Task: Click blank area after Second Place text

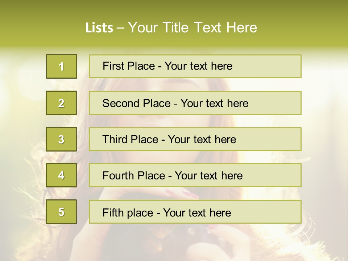Action: (275, 103)
